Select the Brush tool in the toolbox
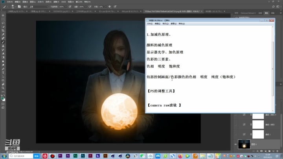The height and width of the screenshot is (159, 283). 3,42
